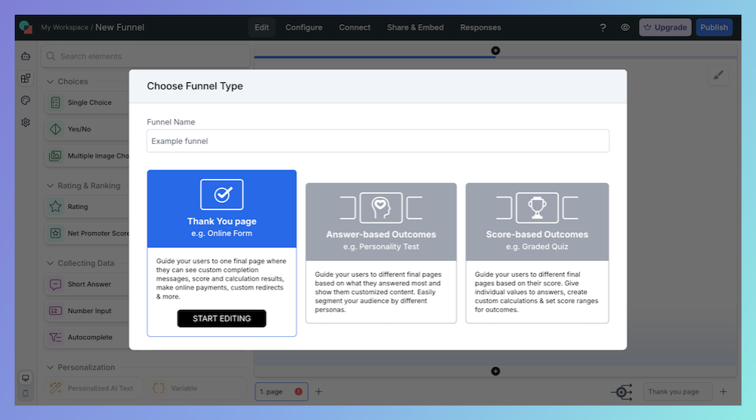This screenshot has height=420, width=756.
Task: Add a new page with plus after 1. page
Action: (x=319, y=391)
